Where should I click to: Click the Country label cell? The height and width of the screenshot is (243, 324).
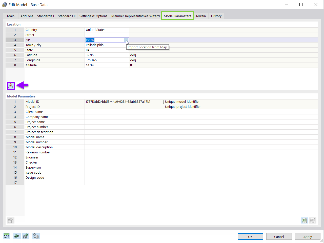[x=54, y=30]
